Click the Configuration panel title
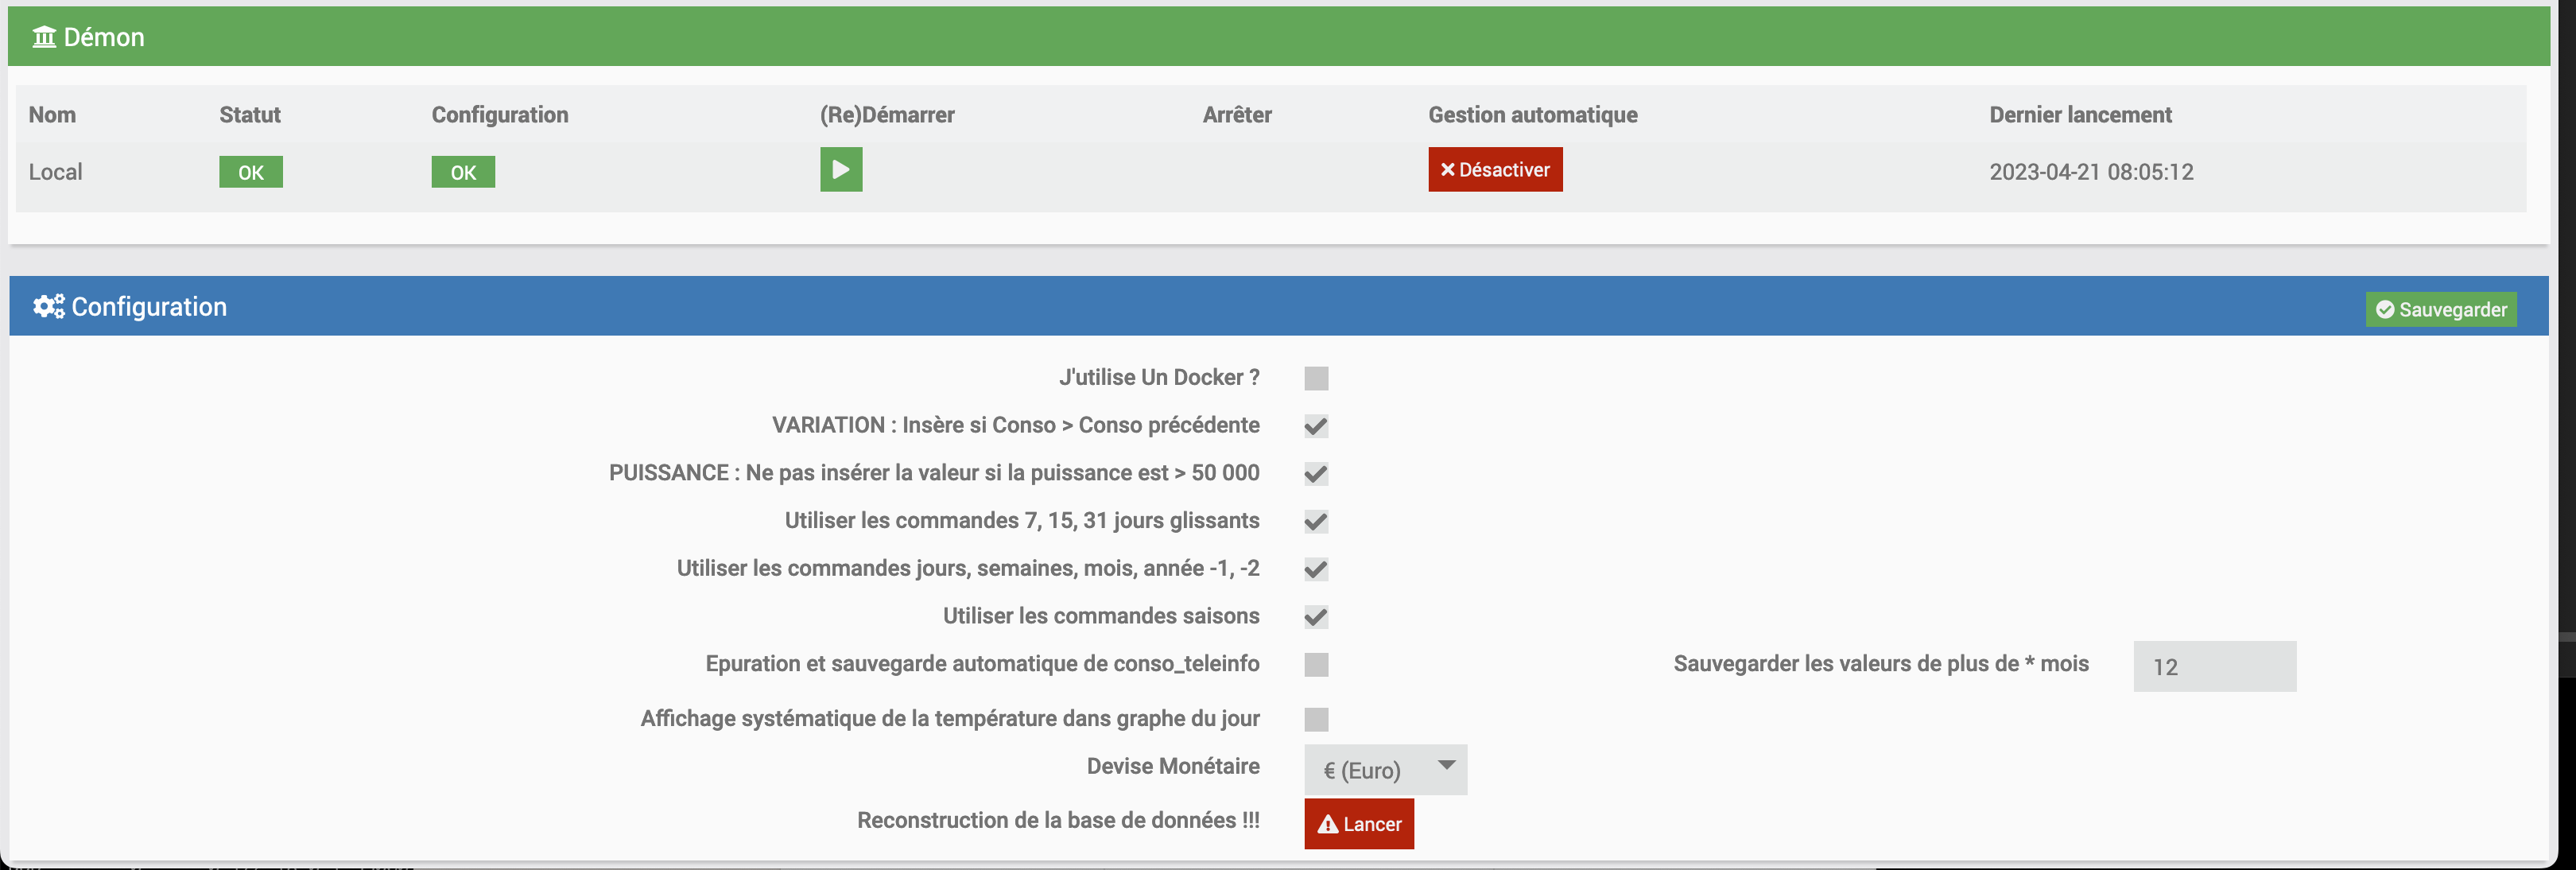The width and height of the screenshot is (2576, 870). [149, 307]
